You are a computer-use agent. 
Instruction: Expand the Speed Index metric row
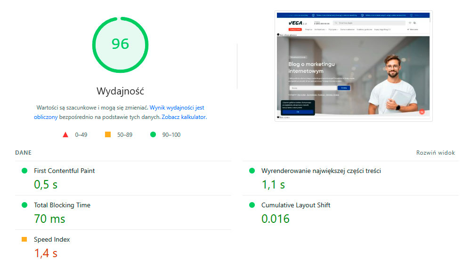52,239
